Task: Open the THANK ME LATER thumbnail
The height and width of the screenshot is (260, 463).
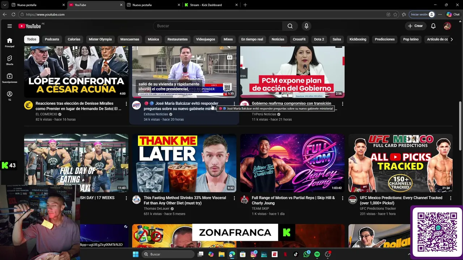Action: tap(184, 163)
